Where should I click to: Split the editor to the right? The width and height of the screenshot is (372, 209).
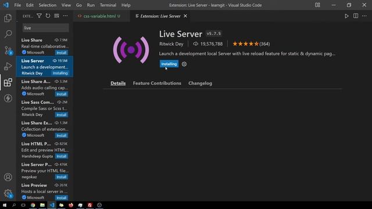click(356, 16)
